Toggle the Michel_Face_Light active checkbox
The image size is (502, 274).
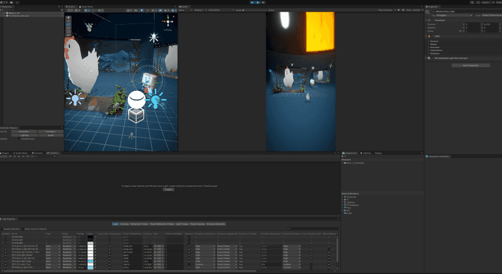[433, 11]
